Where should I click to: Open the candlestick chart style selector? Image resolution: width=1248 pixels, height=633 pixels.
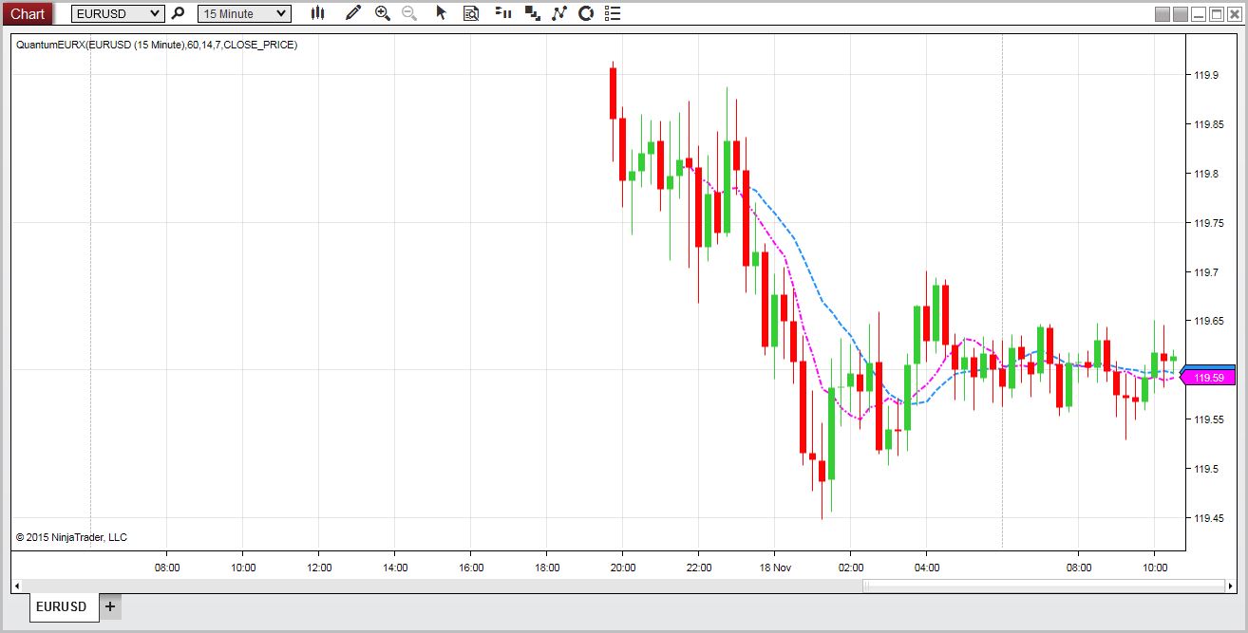(x=318, y=13)
